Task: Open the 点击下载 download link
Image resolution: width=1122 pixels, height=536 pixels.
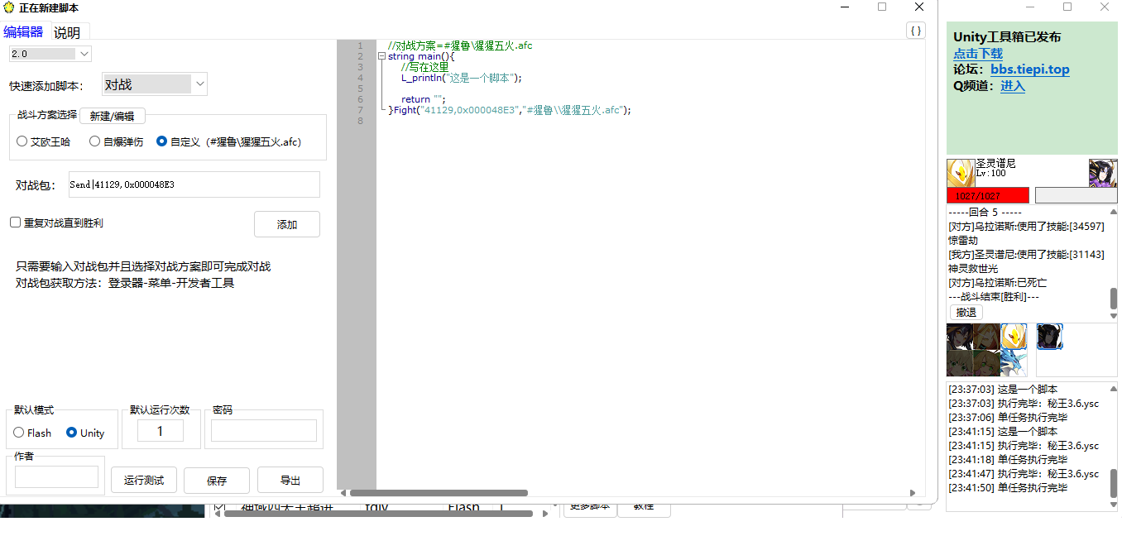Action: pyautogui.click(x=978, y=54)
